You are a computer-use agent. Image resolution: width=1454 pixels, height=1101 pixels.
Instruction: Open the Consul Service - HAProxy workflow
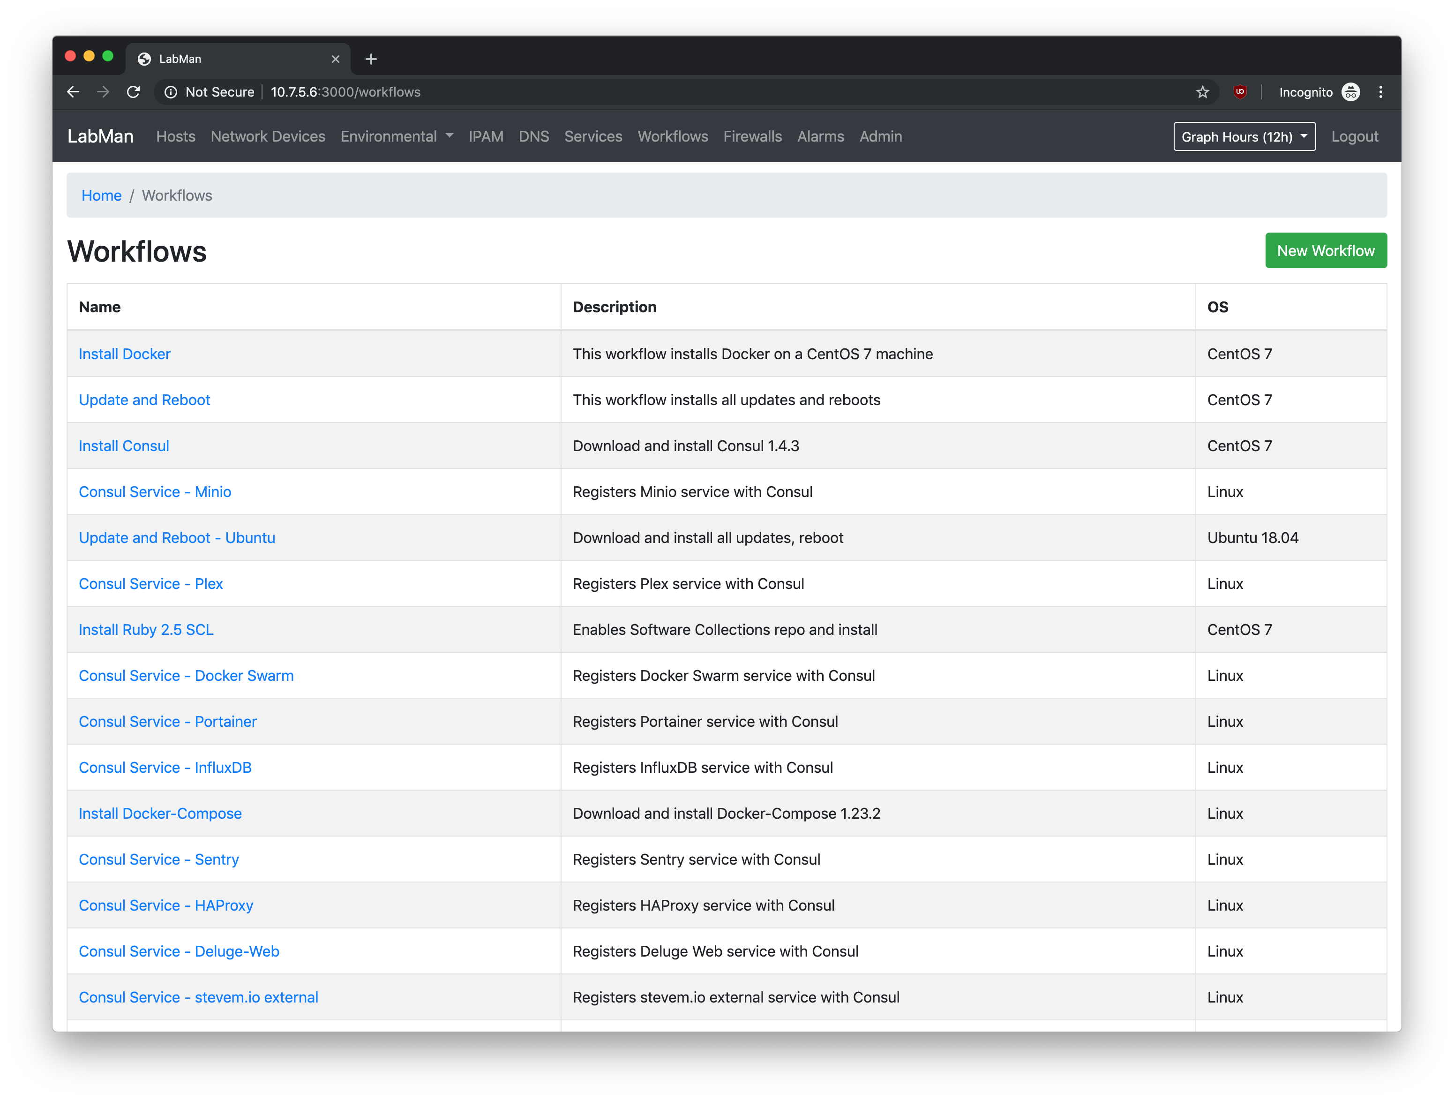coord(165,905)
